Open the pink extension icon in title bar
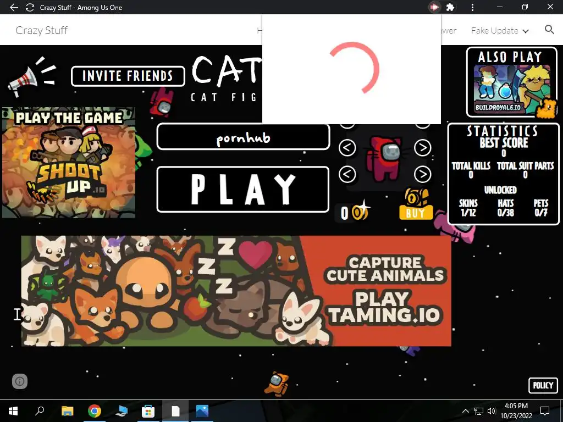 click(x=434, y=7)
